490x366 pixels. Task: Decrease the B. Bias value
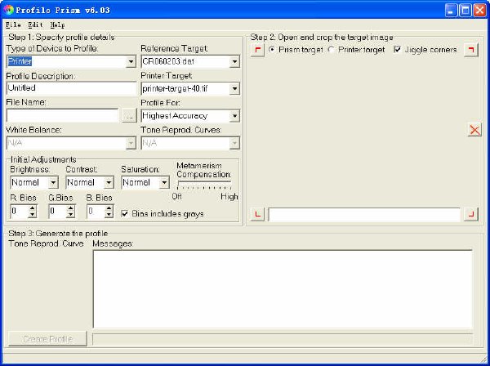[x=109, y=214]
